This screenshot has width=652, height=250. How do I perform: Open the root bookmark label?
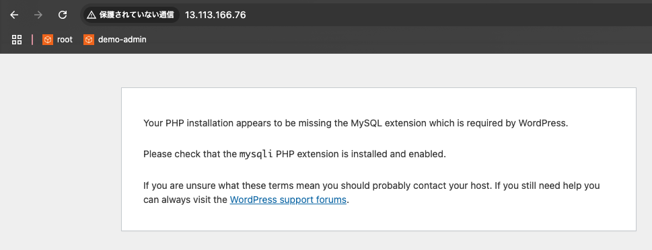(x=65, y=40)
